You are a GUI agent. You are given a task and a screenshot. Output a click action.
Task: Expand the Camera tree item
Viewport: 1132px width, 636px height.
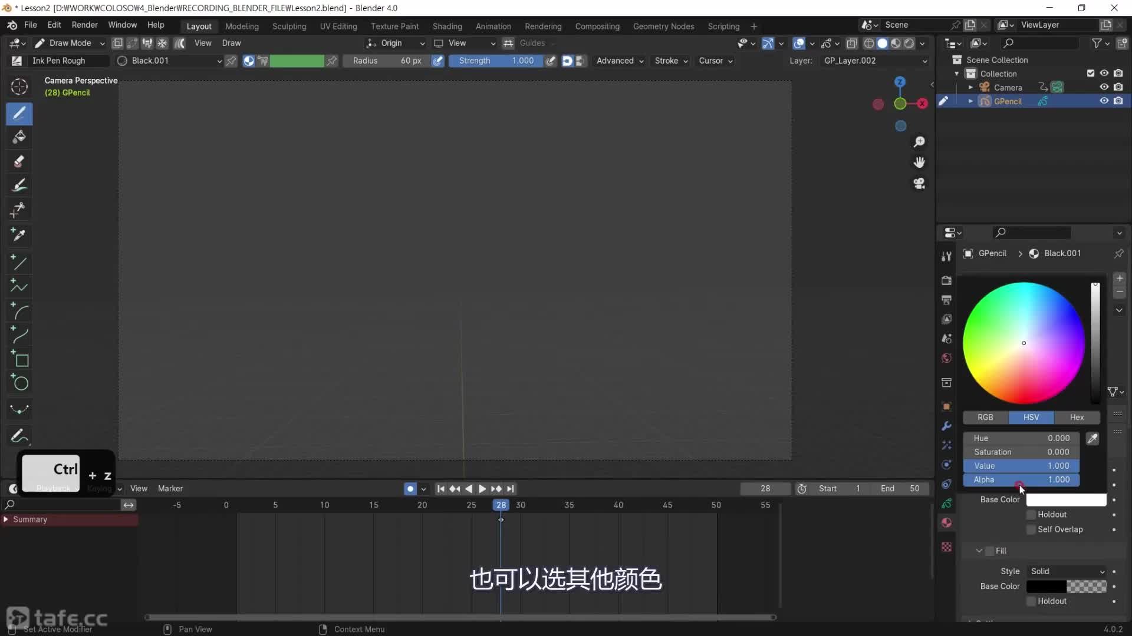tap(970, 87)
